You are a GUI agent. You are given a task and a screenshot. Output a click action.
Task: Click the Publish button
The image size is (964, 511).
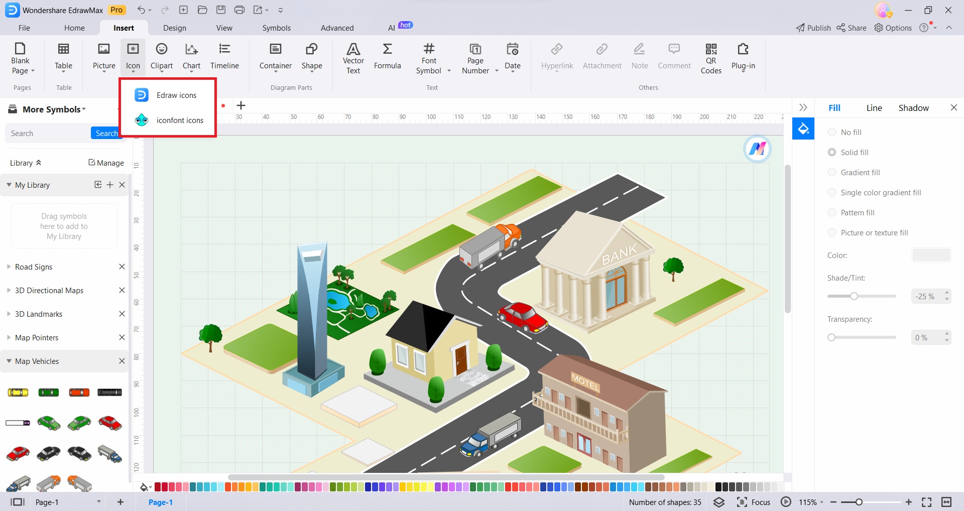click(813, 28)
